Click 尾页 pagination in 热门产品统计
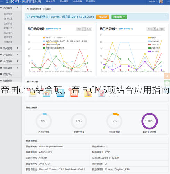170x174 pixels. coord(162,29)
